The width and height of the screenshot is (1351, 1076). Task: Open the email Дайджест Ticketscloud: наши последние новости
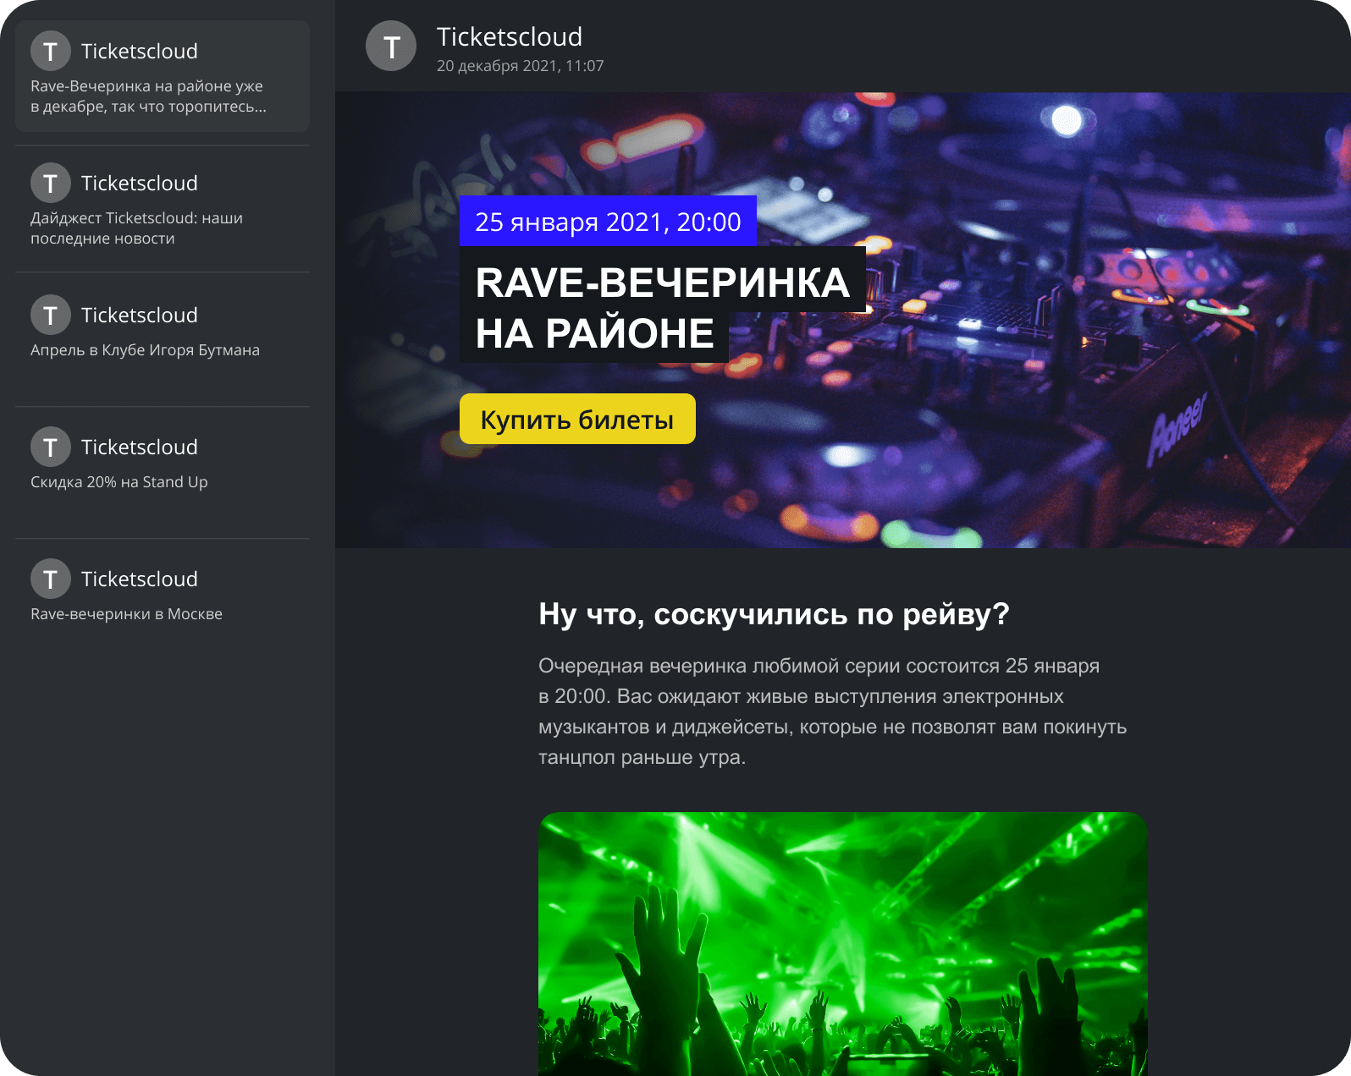coord(163,208)
